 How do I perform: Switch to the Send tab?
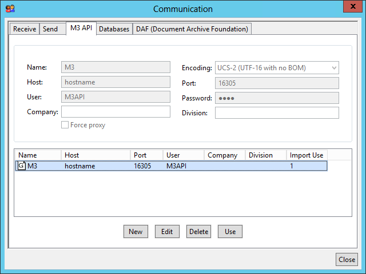pos(50,29)
